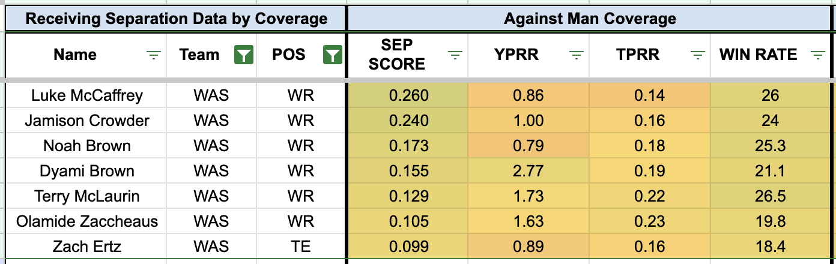The image size is (836, 264).
Task: Click the 0.260 SEP SCORE cell
Action: [x=408, y=95]
